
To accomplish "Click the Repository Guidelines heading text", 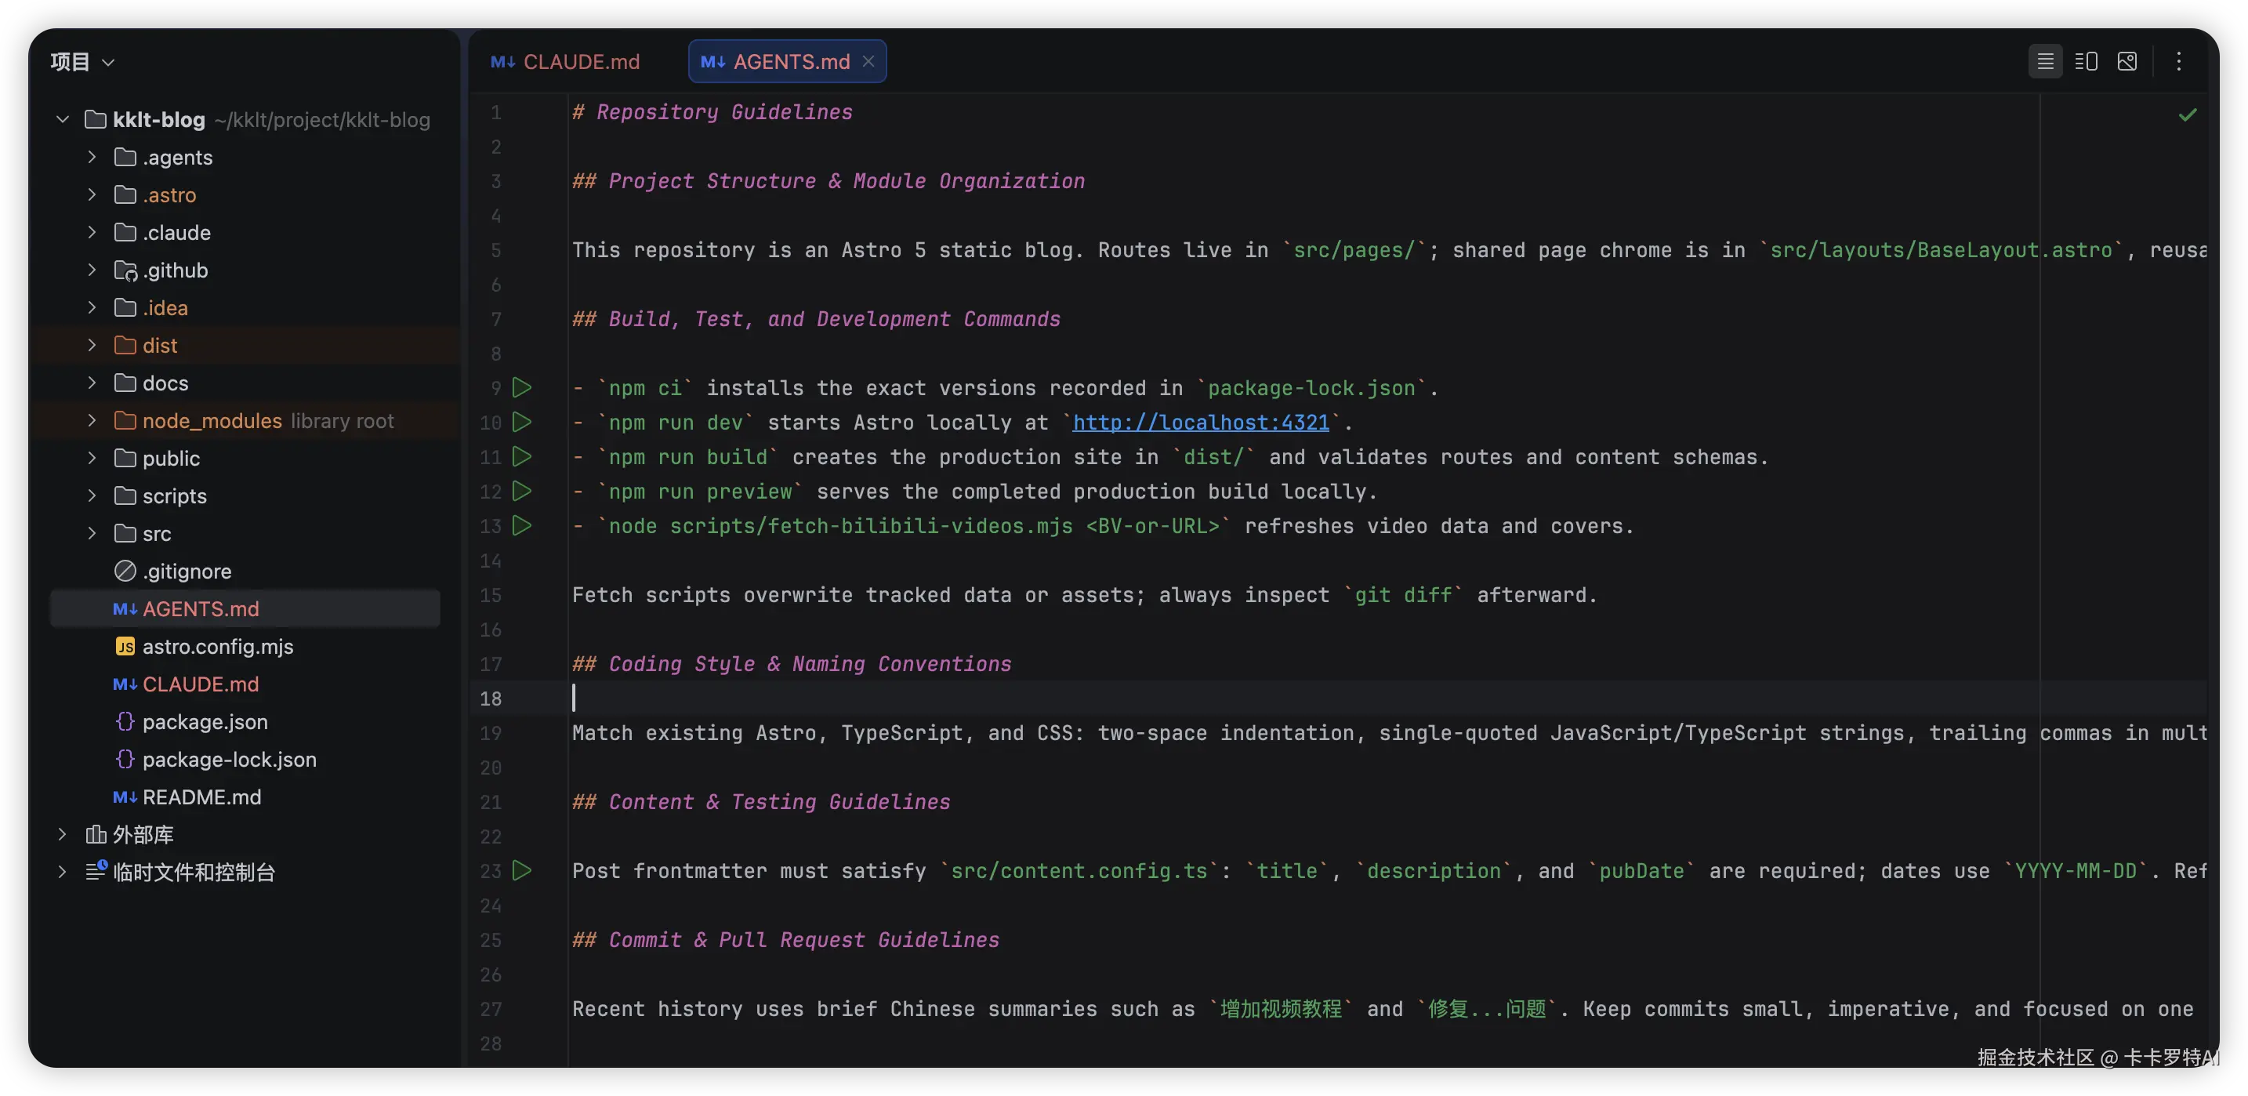I will click(x=723, y=111).
